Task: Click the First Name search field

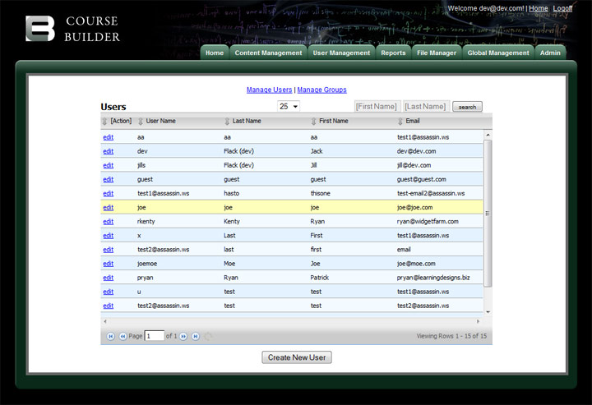Action: [x=377, y=107]
